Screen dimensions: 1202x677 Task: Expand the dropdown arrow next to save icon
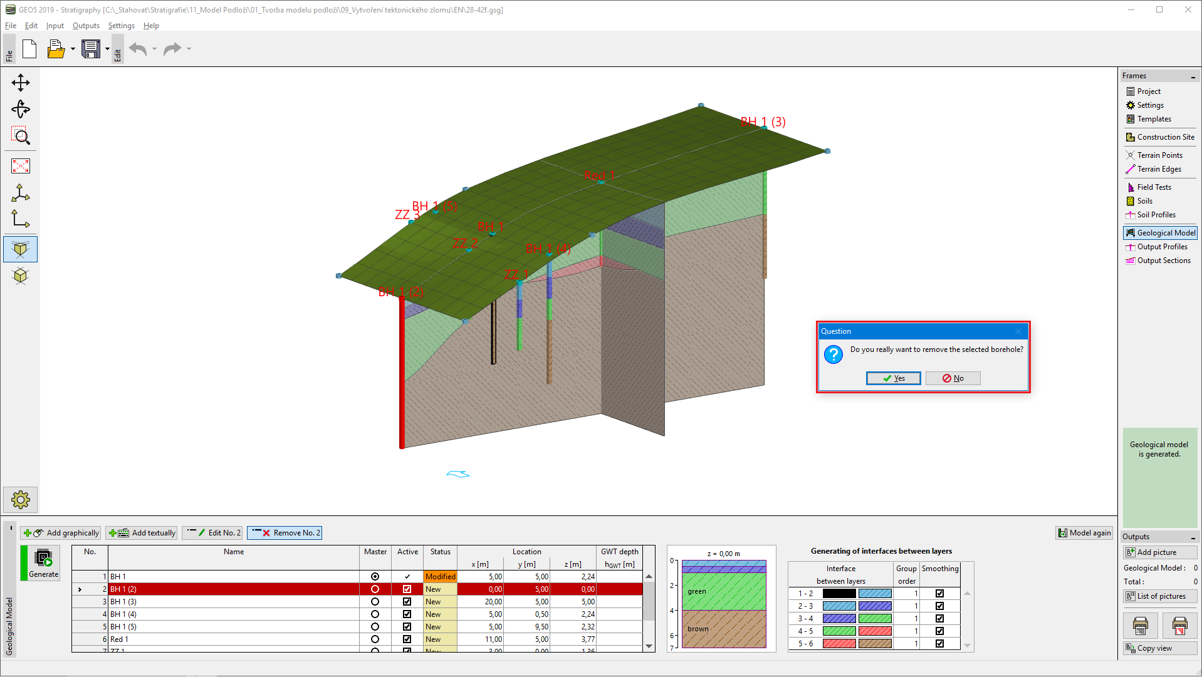(x=107, y=49)
